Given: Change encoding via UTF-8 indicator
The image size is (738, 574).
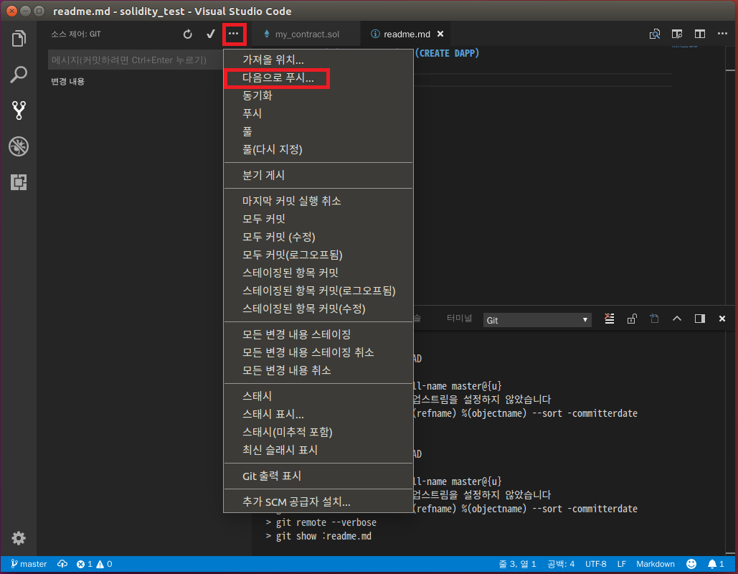Looking at the screenshot, I should click(595, 564).
